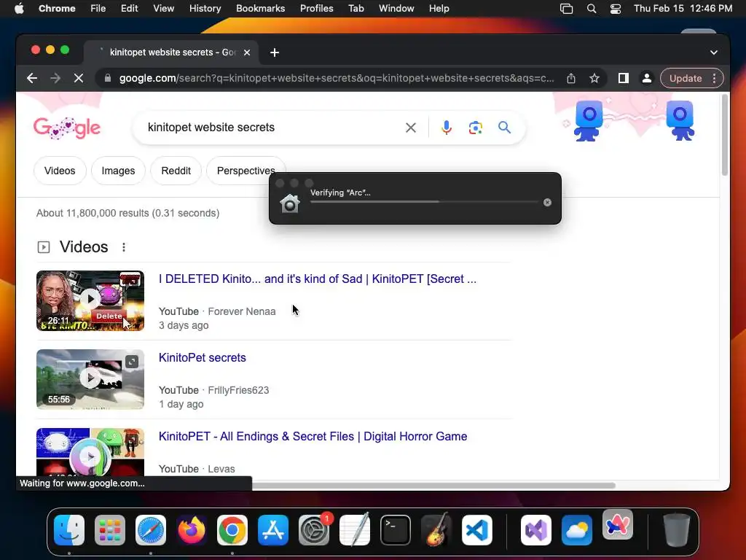The height and width of the screenshot is (560, 746).
Task: Launch Firefox from the Dock
Action: click(192, 530)
